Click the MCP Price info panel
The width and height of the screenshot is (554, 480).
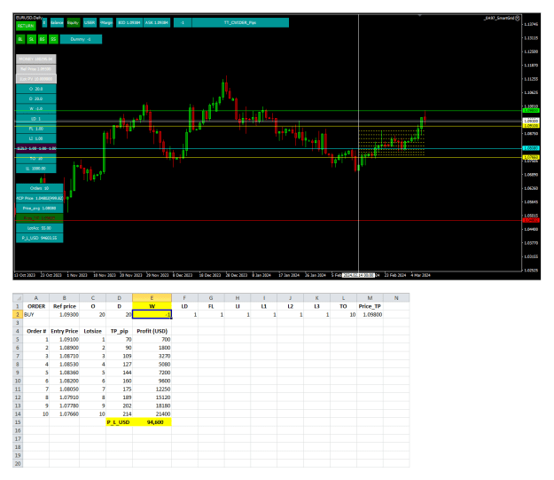(40, 198)
